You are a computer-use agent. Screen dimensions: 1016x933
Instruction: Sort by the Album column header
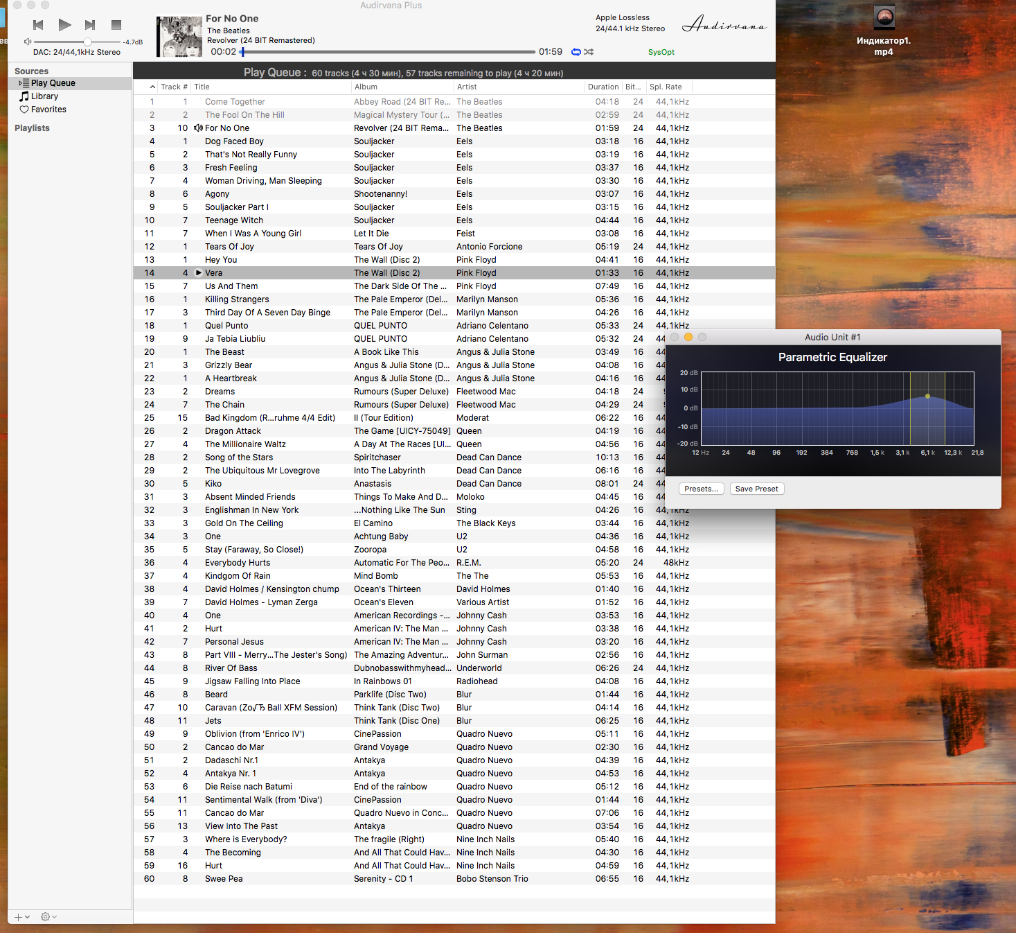[402, 87]
